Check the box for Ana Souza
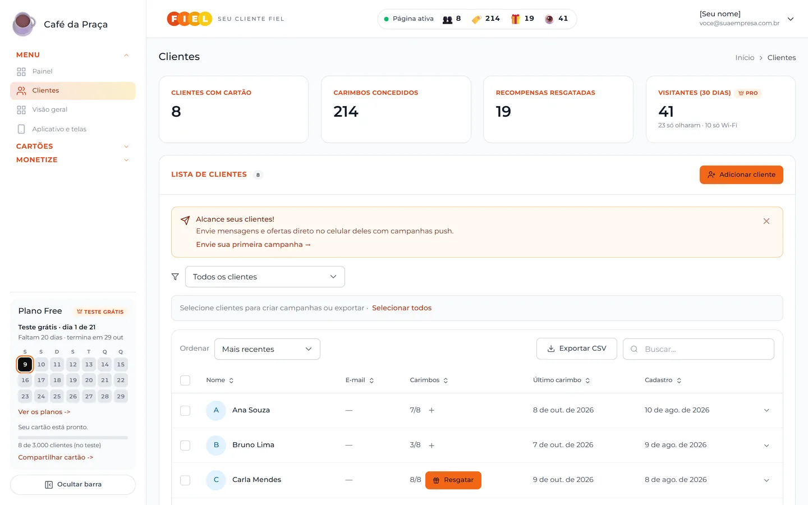Viewport: 808px width, 505px height. click(185, 411)
